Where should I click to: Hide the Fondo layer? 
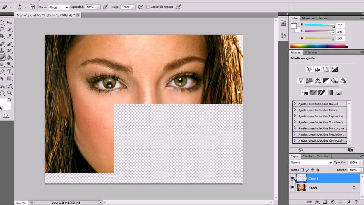(x=292, y=187)
